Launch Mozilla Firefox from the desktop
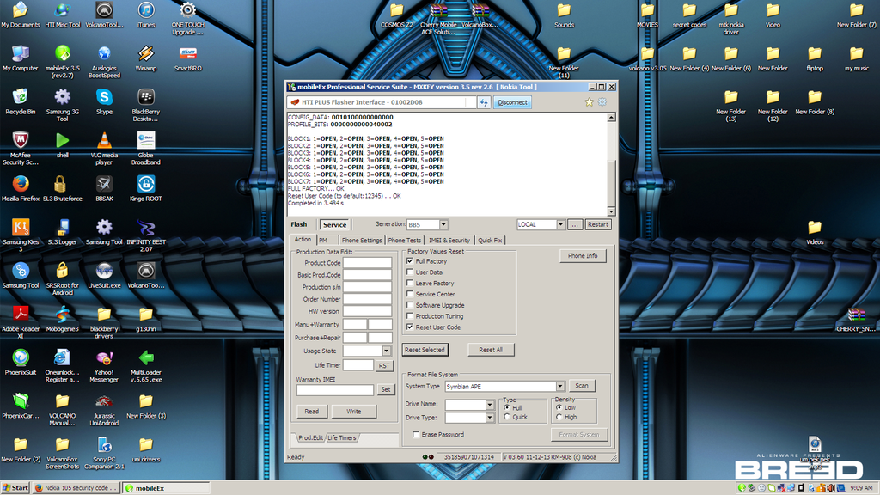 pyautogui.click(x=21, y=184)
